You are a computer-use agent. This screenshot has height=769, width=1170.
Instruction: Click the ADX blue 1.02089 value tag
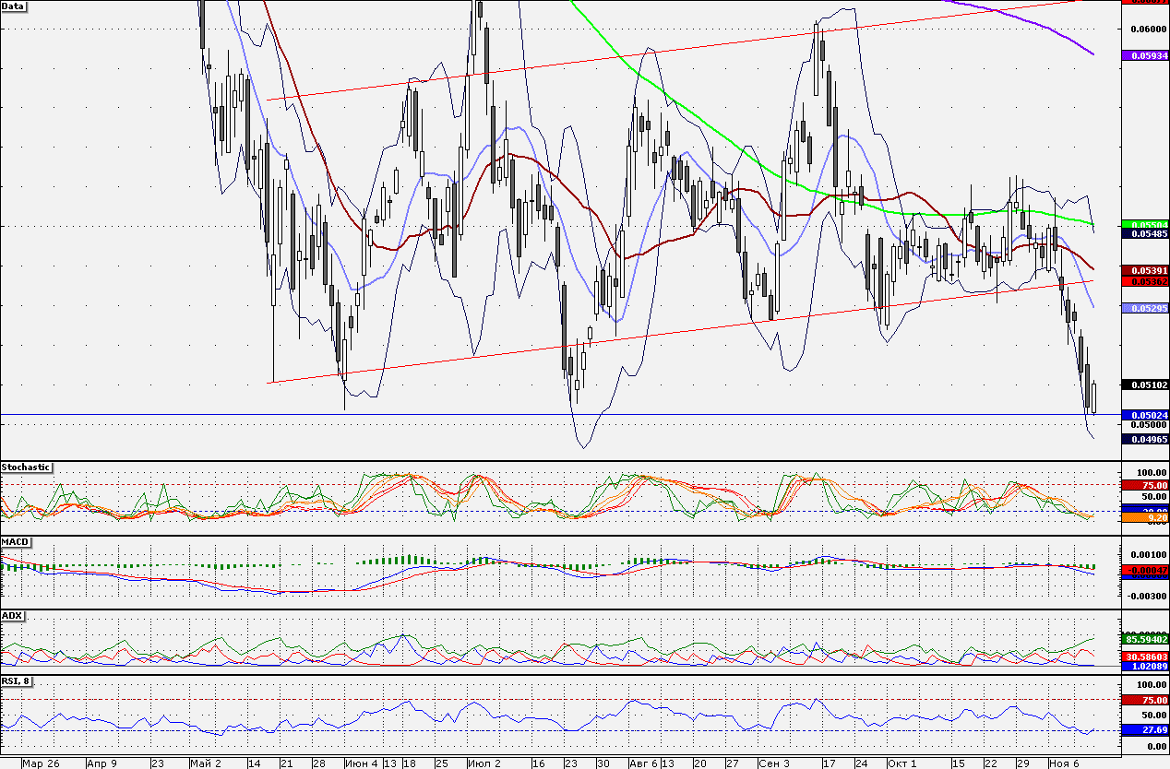(1145, 665)
